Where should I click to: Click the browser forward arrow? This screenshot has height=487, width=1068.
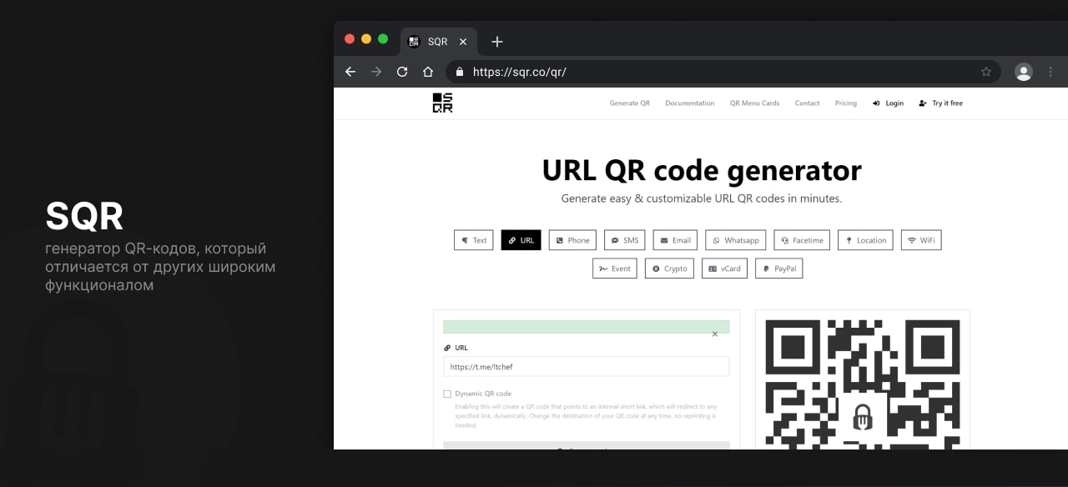(x=376, y=72)
